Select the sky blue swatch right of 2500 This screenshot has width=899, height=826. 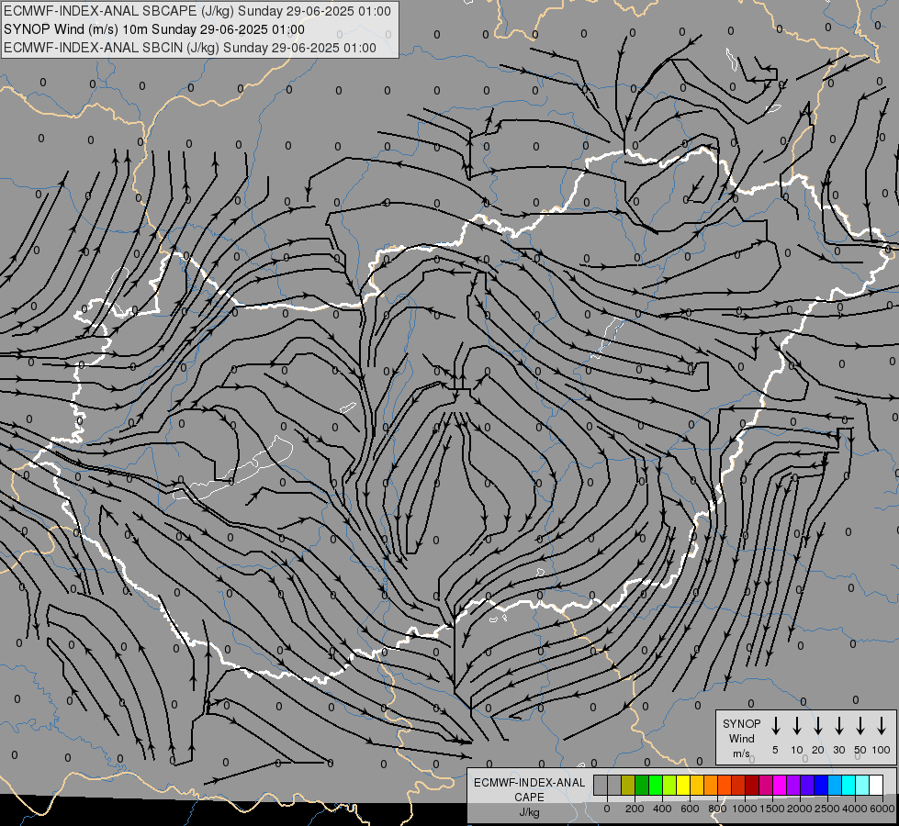835,785
